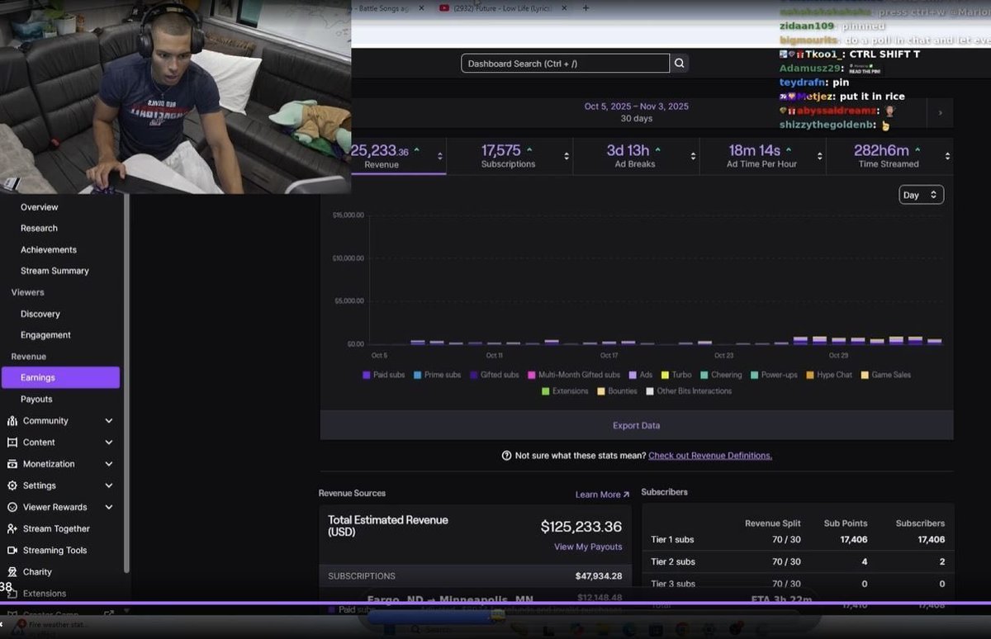This screenshot has height=639, width=991.
Task: Switch to Future - Low Life browser tab
Action: [x=502, y=8]
